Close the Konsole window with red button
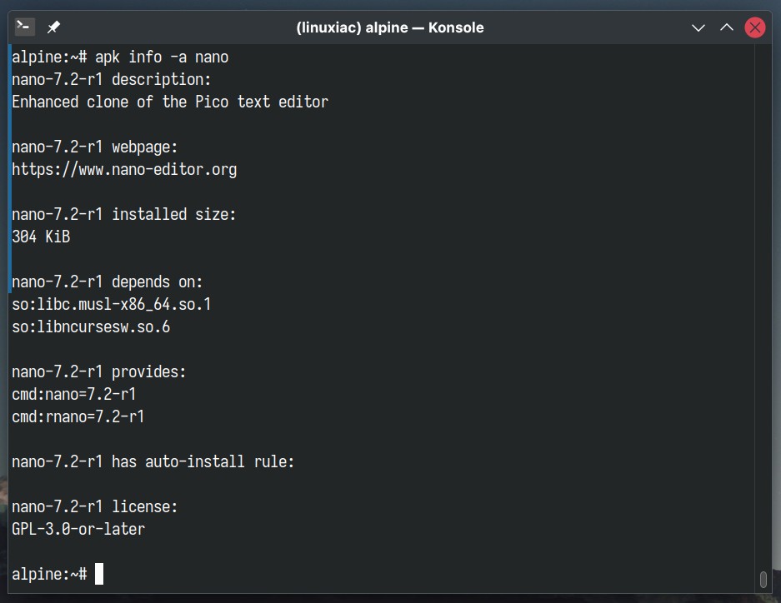781x603 pixels. [755, 27]
